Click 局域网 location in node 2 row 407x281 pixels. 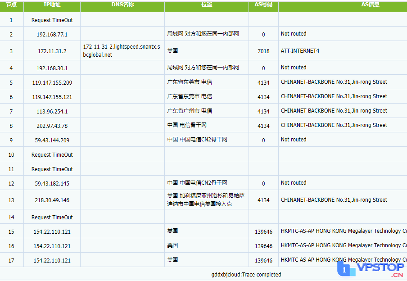point(203,33)
